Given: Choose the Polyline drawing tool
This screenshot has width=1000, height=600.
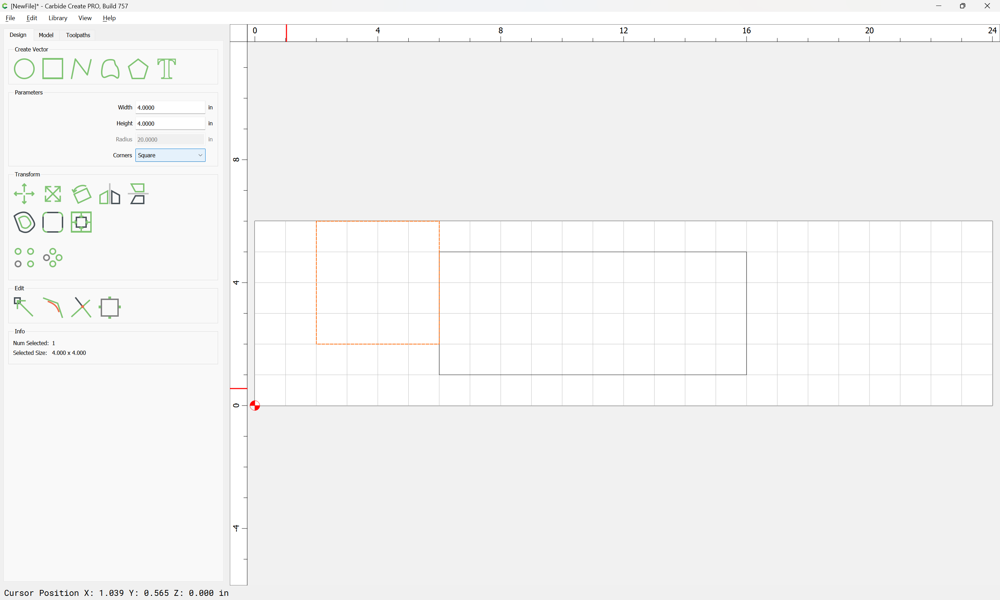Looking at the screenshot, I should pos(81,69).
